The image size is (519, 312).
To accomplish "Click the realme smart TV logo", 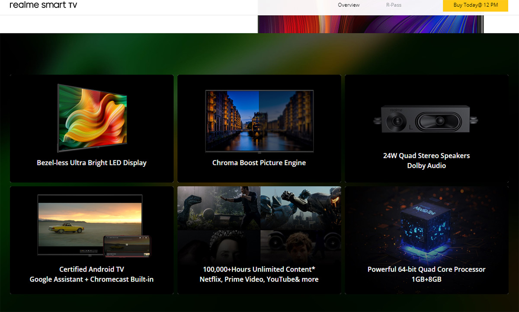I will (x=43, y=5).
